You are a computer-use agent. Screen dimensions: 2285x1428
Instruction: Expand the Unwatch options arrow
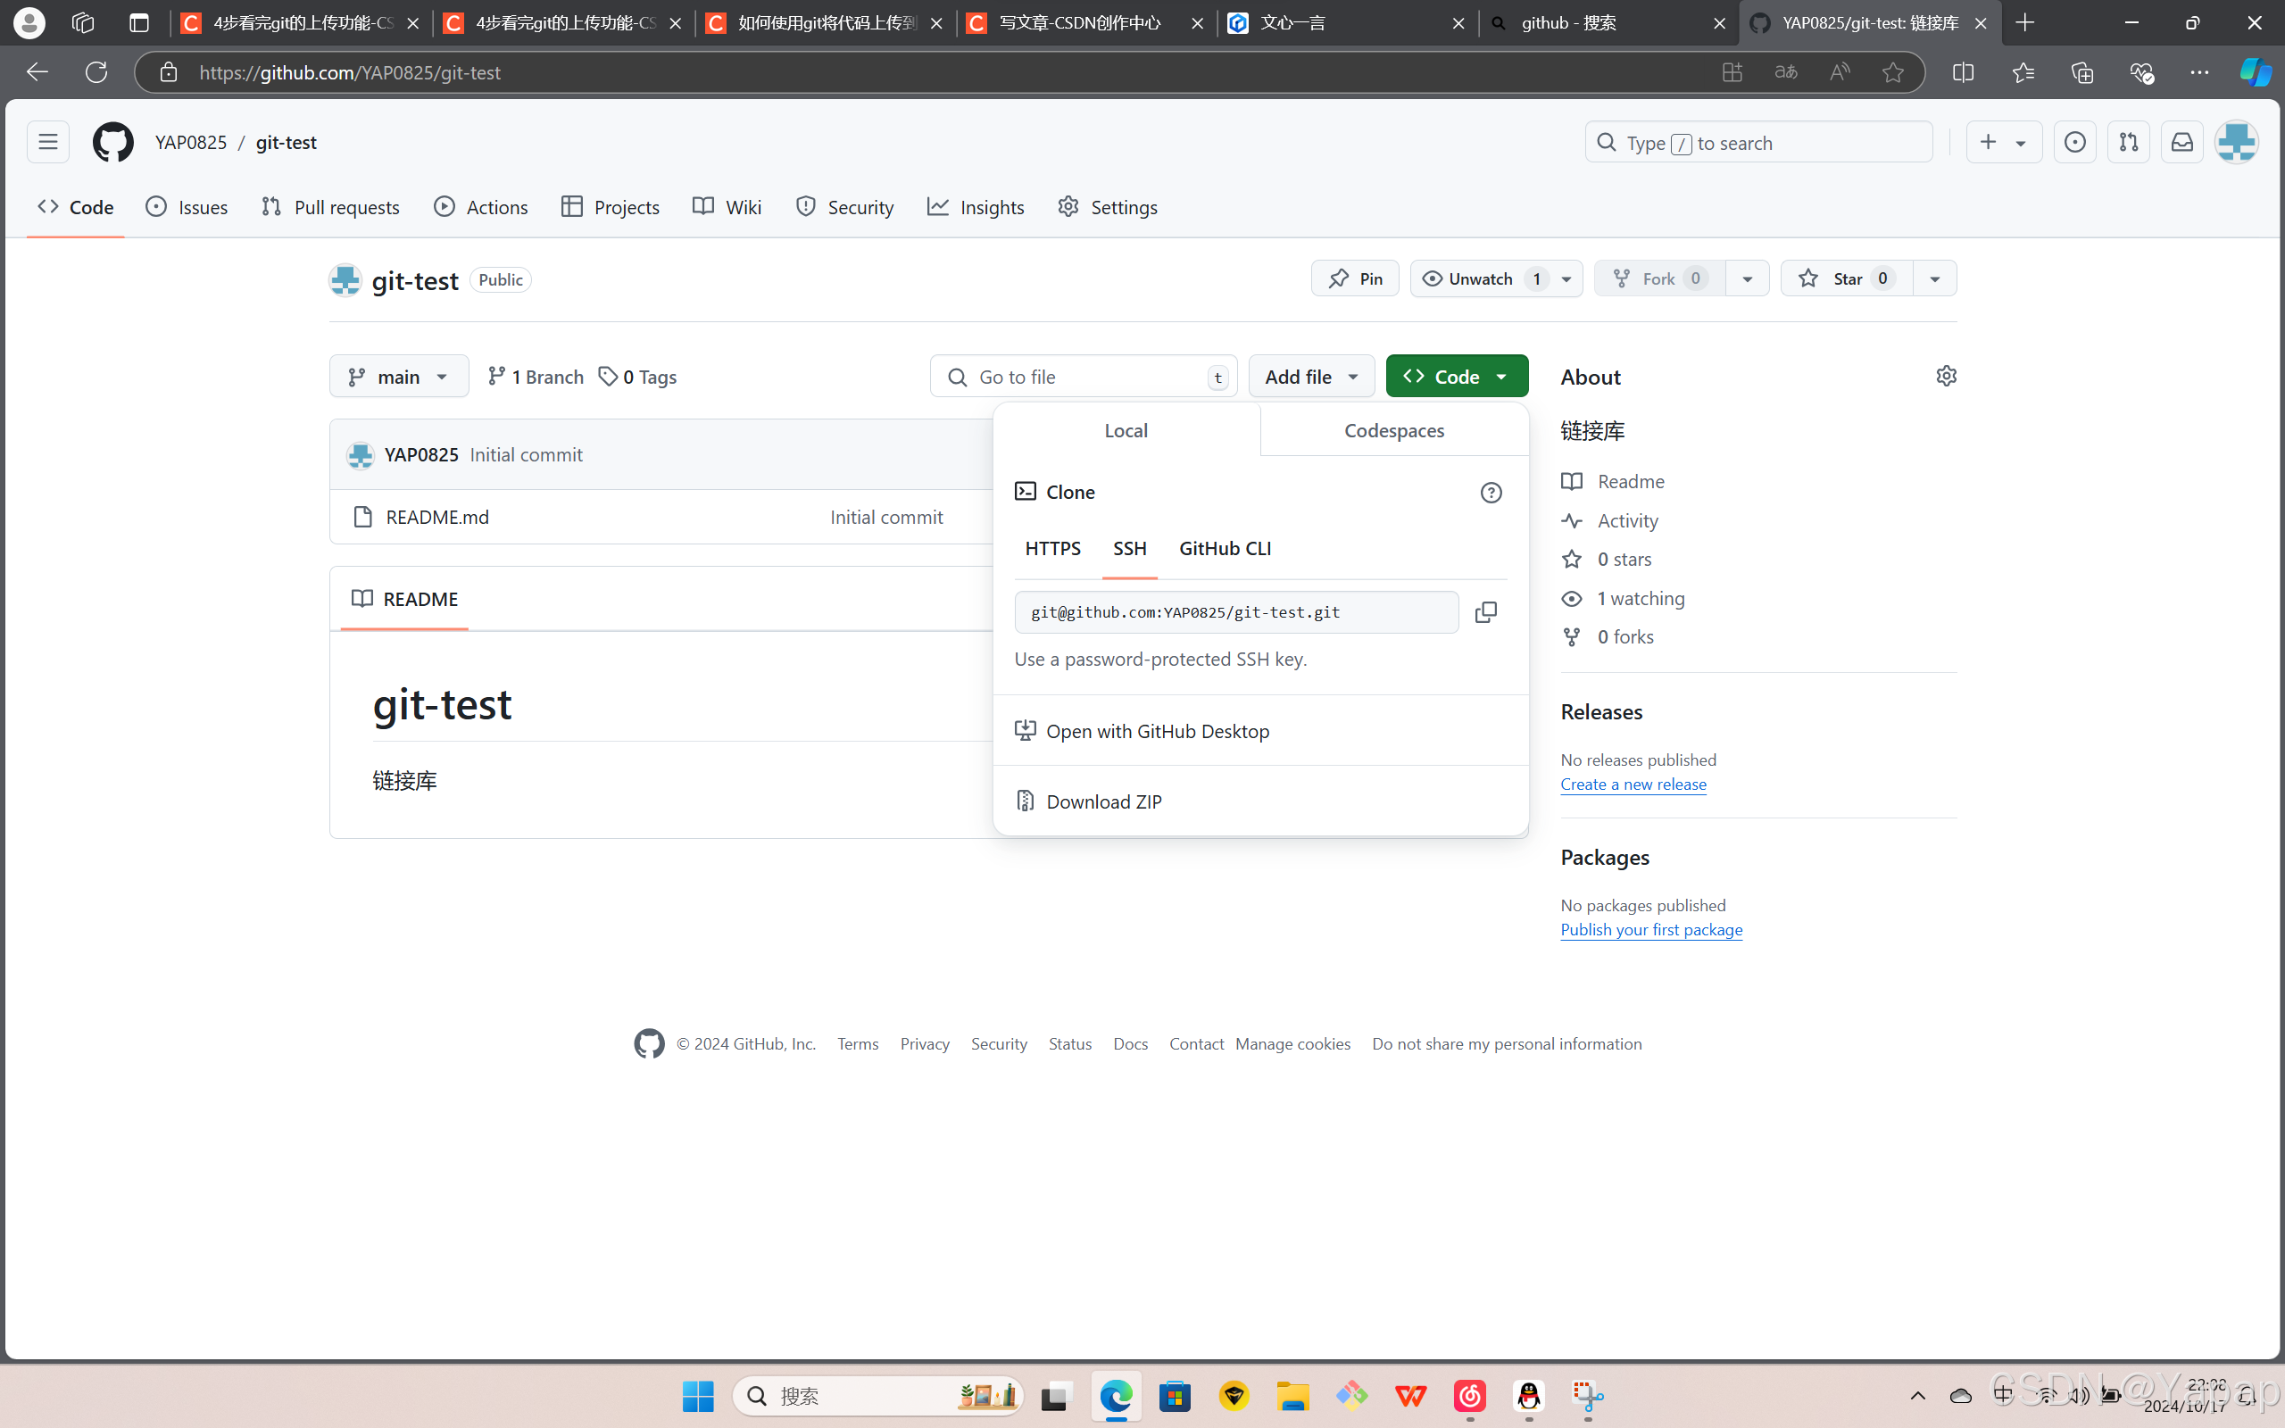[1566, 278]
